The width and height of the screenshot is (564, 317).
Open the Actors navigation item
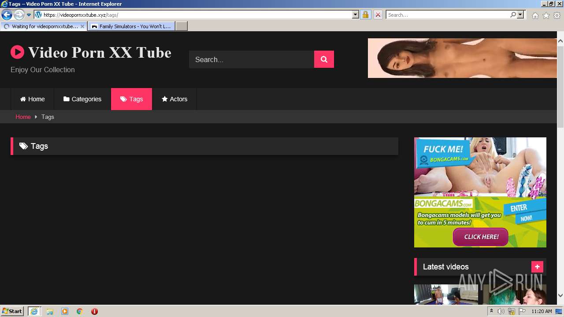(x=174, y=99)
